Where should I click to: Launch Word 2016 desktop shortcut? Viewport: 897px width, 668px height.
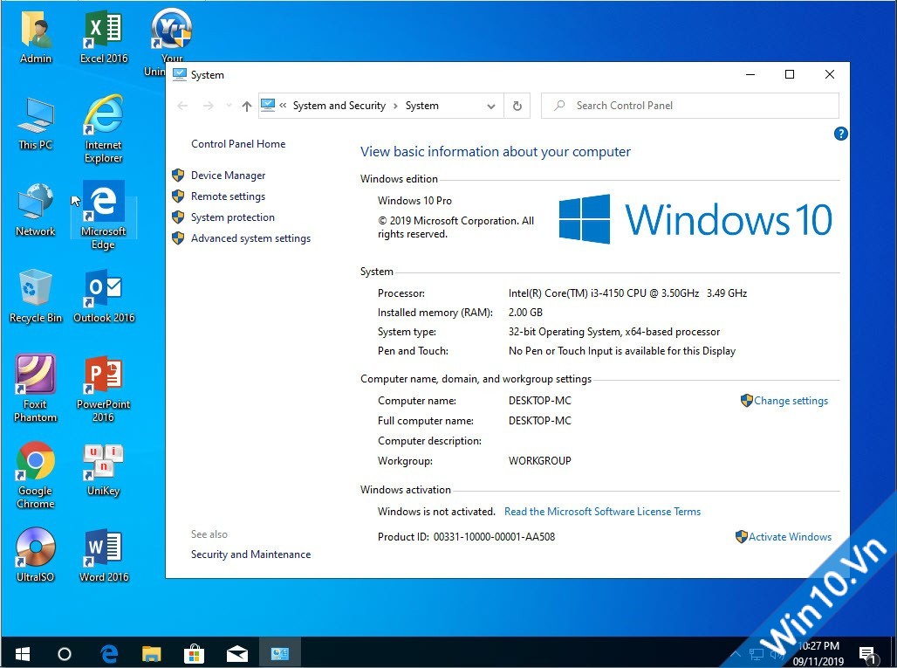pos(104,555)
